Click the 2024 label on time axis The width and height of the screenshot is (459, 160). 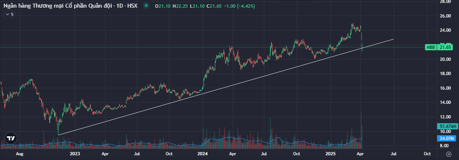click(202, 154)
